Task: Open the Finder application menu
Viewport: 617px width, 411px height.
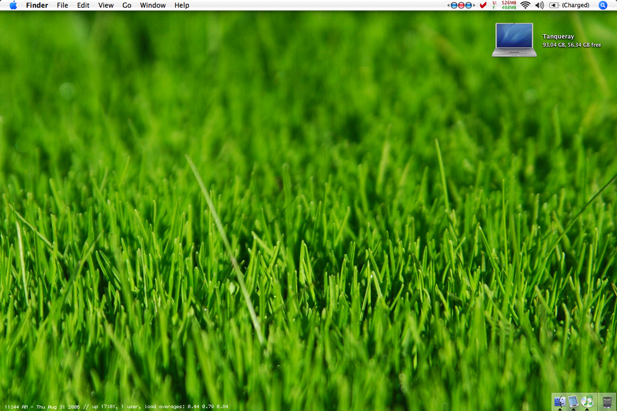Action: (x=37, y=5)
